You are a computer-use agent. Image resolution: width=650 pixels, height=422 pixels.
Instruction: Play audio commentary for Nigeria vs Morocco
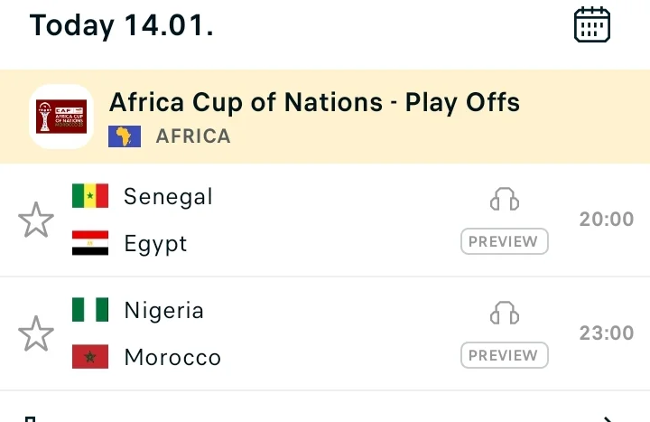pyautogui.click(x=505, y=313)
